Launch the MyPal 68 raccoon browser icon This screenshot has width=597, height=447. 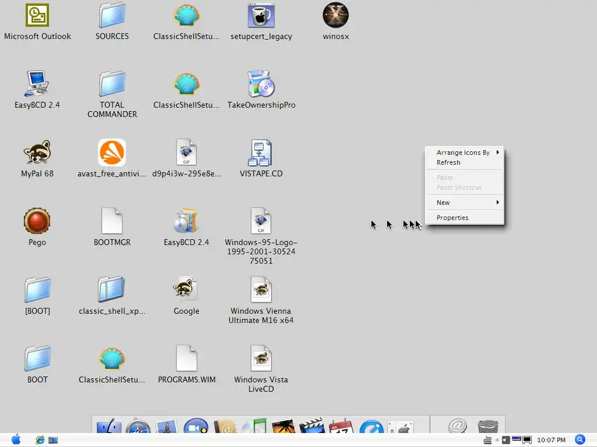coord(37,152)
